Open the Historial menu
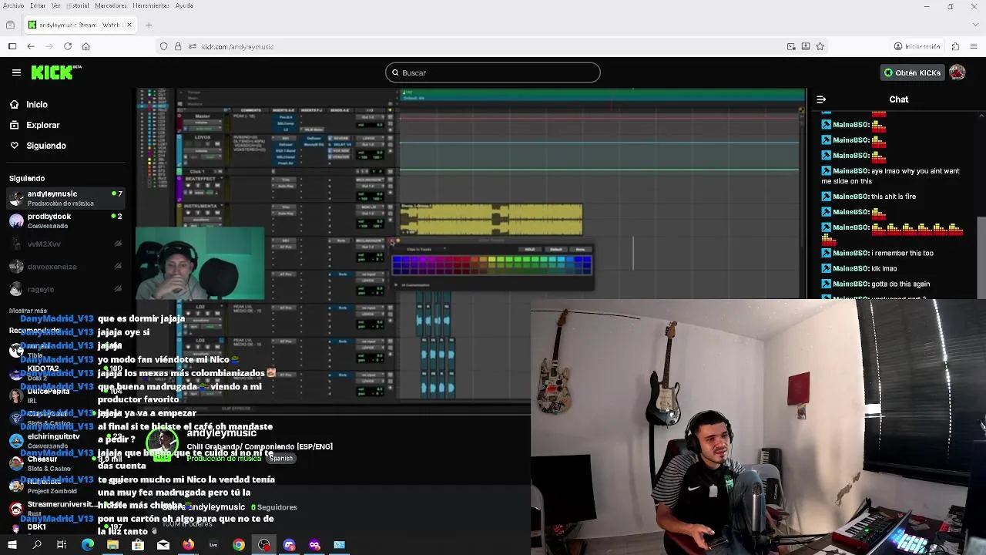This screenshot has height=555, width=986. pos(78,5)
